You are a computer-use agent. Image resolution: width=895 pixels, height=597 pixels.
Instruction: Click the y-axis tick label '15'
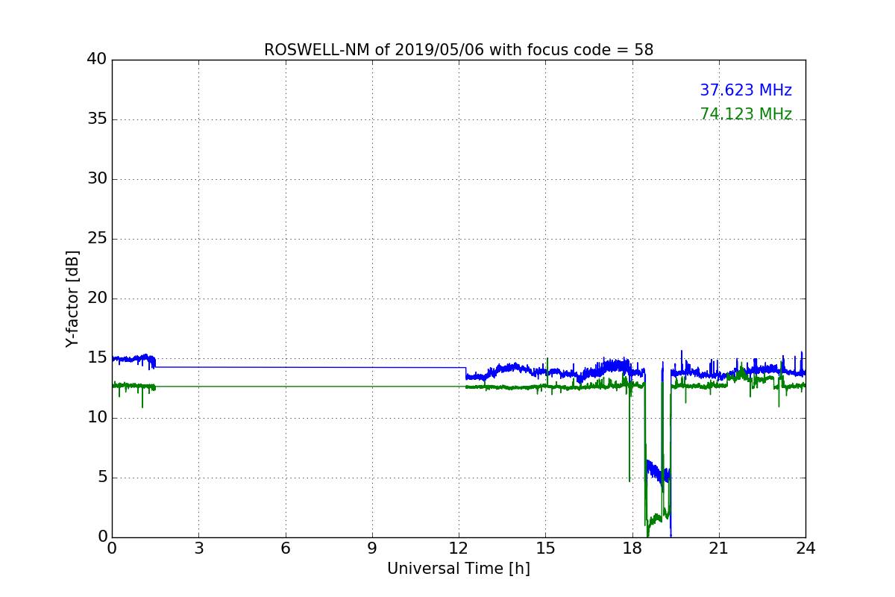(x=97, y=358)
